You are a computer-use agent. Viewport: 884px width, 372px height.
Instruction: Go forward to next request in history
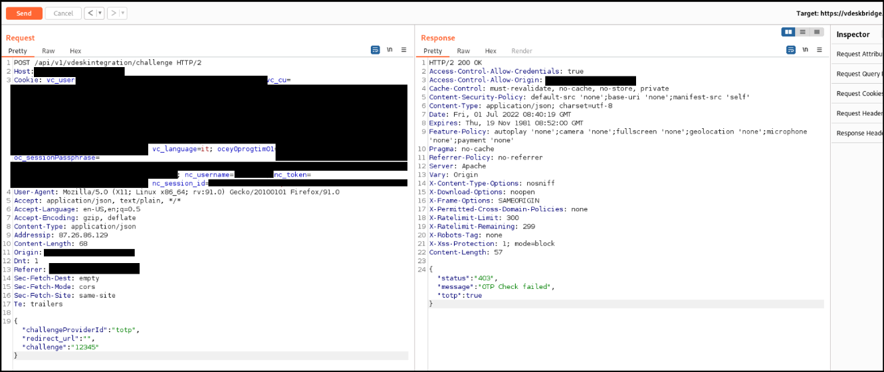click(x=114, y=13)
